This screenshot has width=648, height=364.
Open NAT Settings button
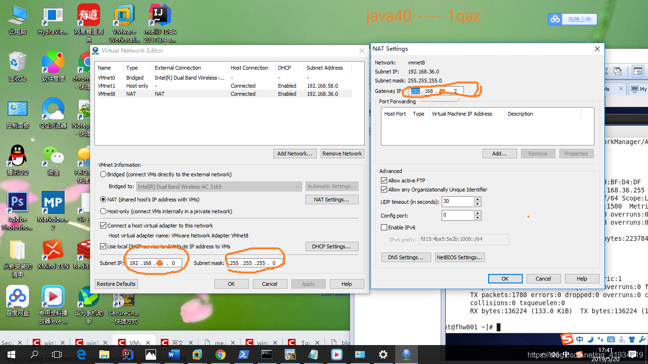332,200
